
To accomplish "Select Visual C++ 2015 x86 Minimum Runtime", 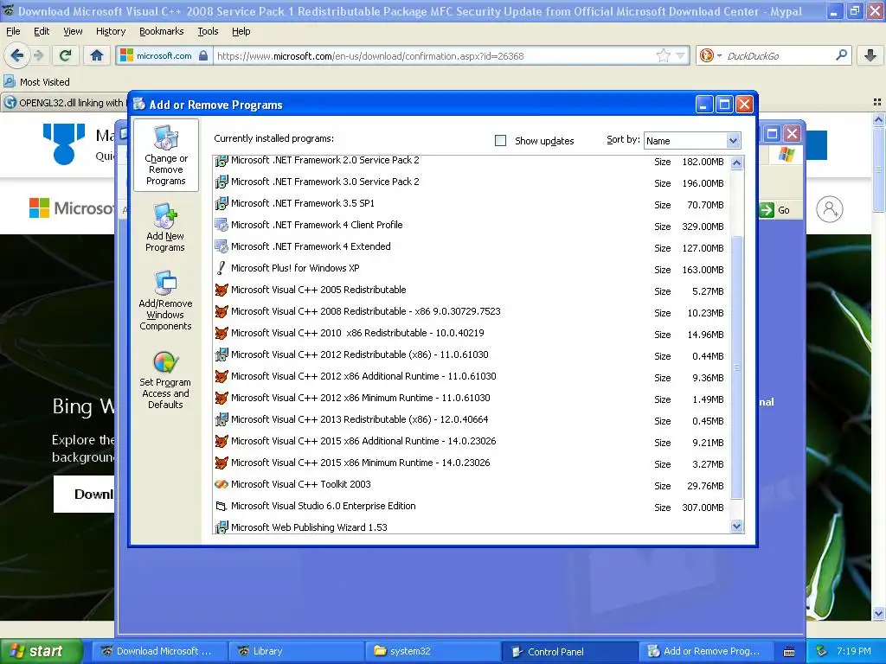I will tap(472, 463).
